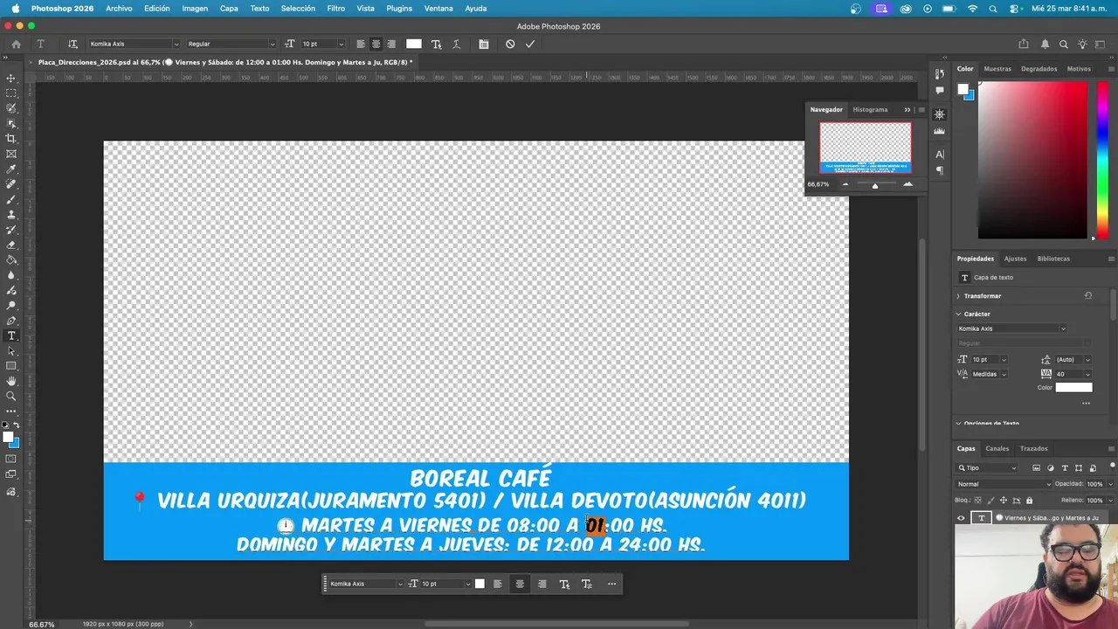Open blend mode Normal dropdown
This screenshot has height=629, width=1118.
pos(1004,484)
